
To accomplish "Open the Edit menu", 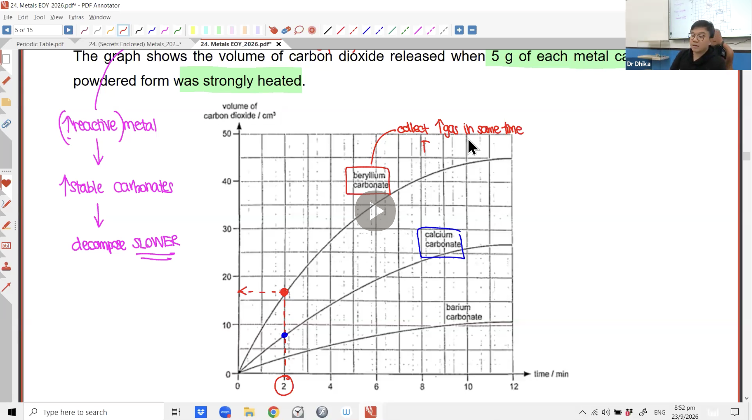I will pyautogui.click(x=23, y=17).
